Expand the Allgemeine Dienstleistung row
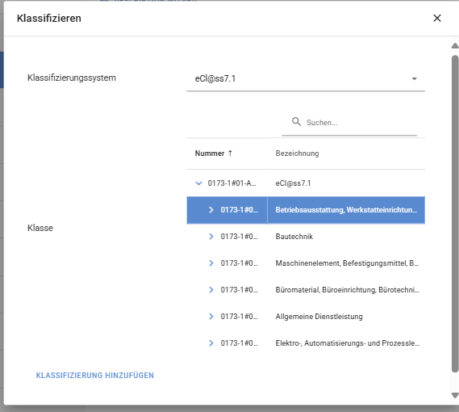The image size is (459, 412). pos(211,317)
